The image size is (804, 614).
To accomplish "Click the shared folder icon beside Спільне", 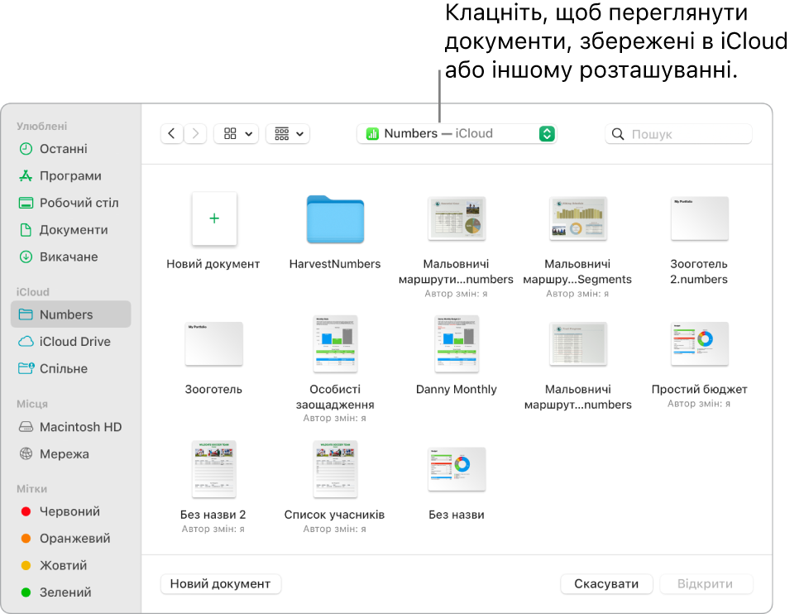I will tap(26, 367).
